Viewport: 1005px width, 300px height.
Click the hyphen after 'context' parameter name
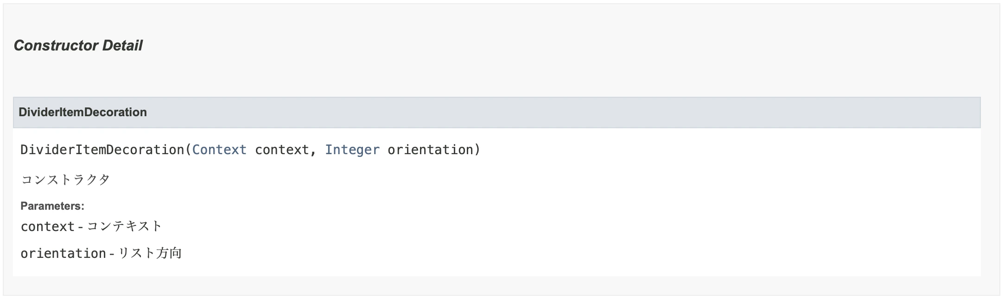point(80,227)
